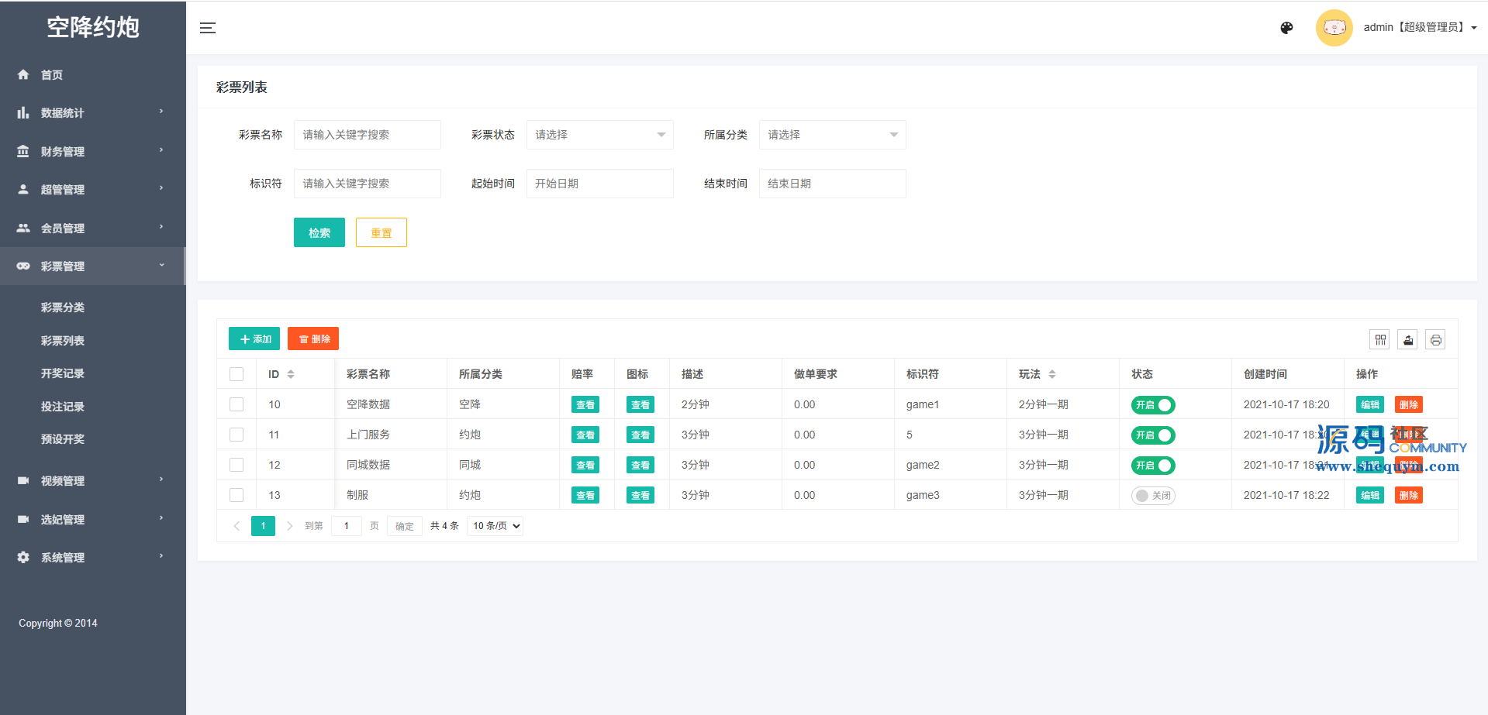Open the 所属分类 dropdown
1488x715 pixels.
[x=832, y=135]
